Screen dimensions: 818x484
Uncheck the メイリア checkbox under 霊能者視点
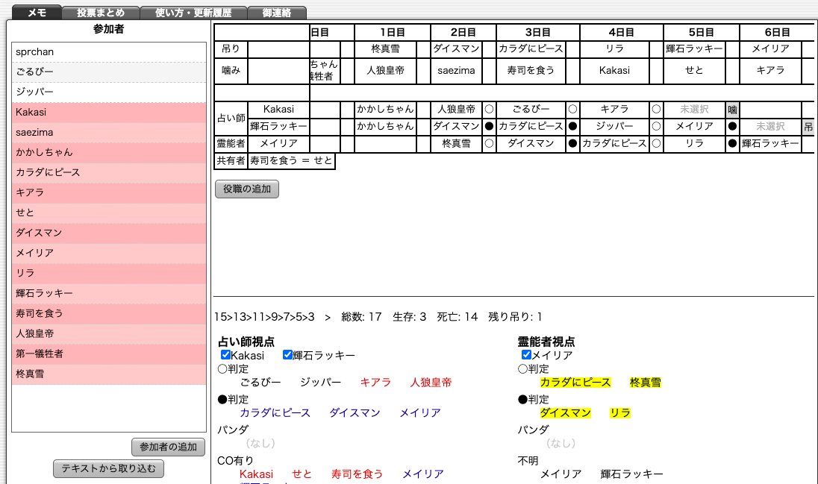click(x=526, y=355)
